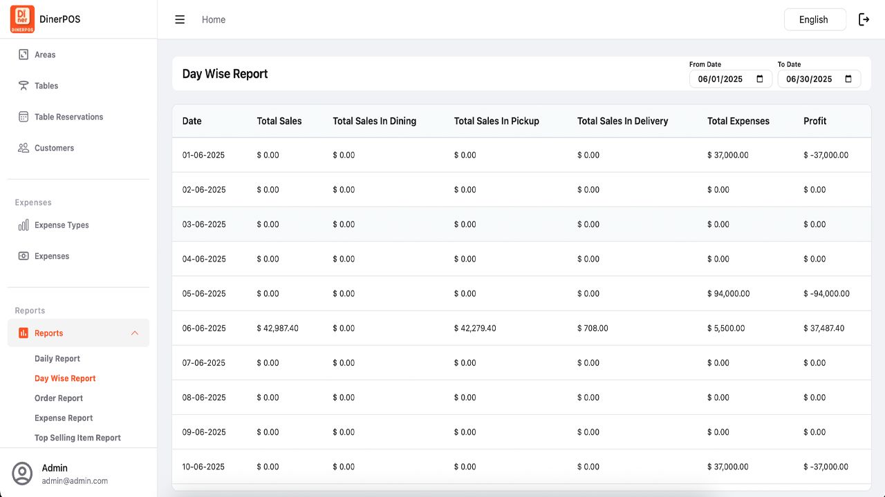Click the Tables icon in sidebar

click(x=24, y=86)
